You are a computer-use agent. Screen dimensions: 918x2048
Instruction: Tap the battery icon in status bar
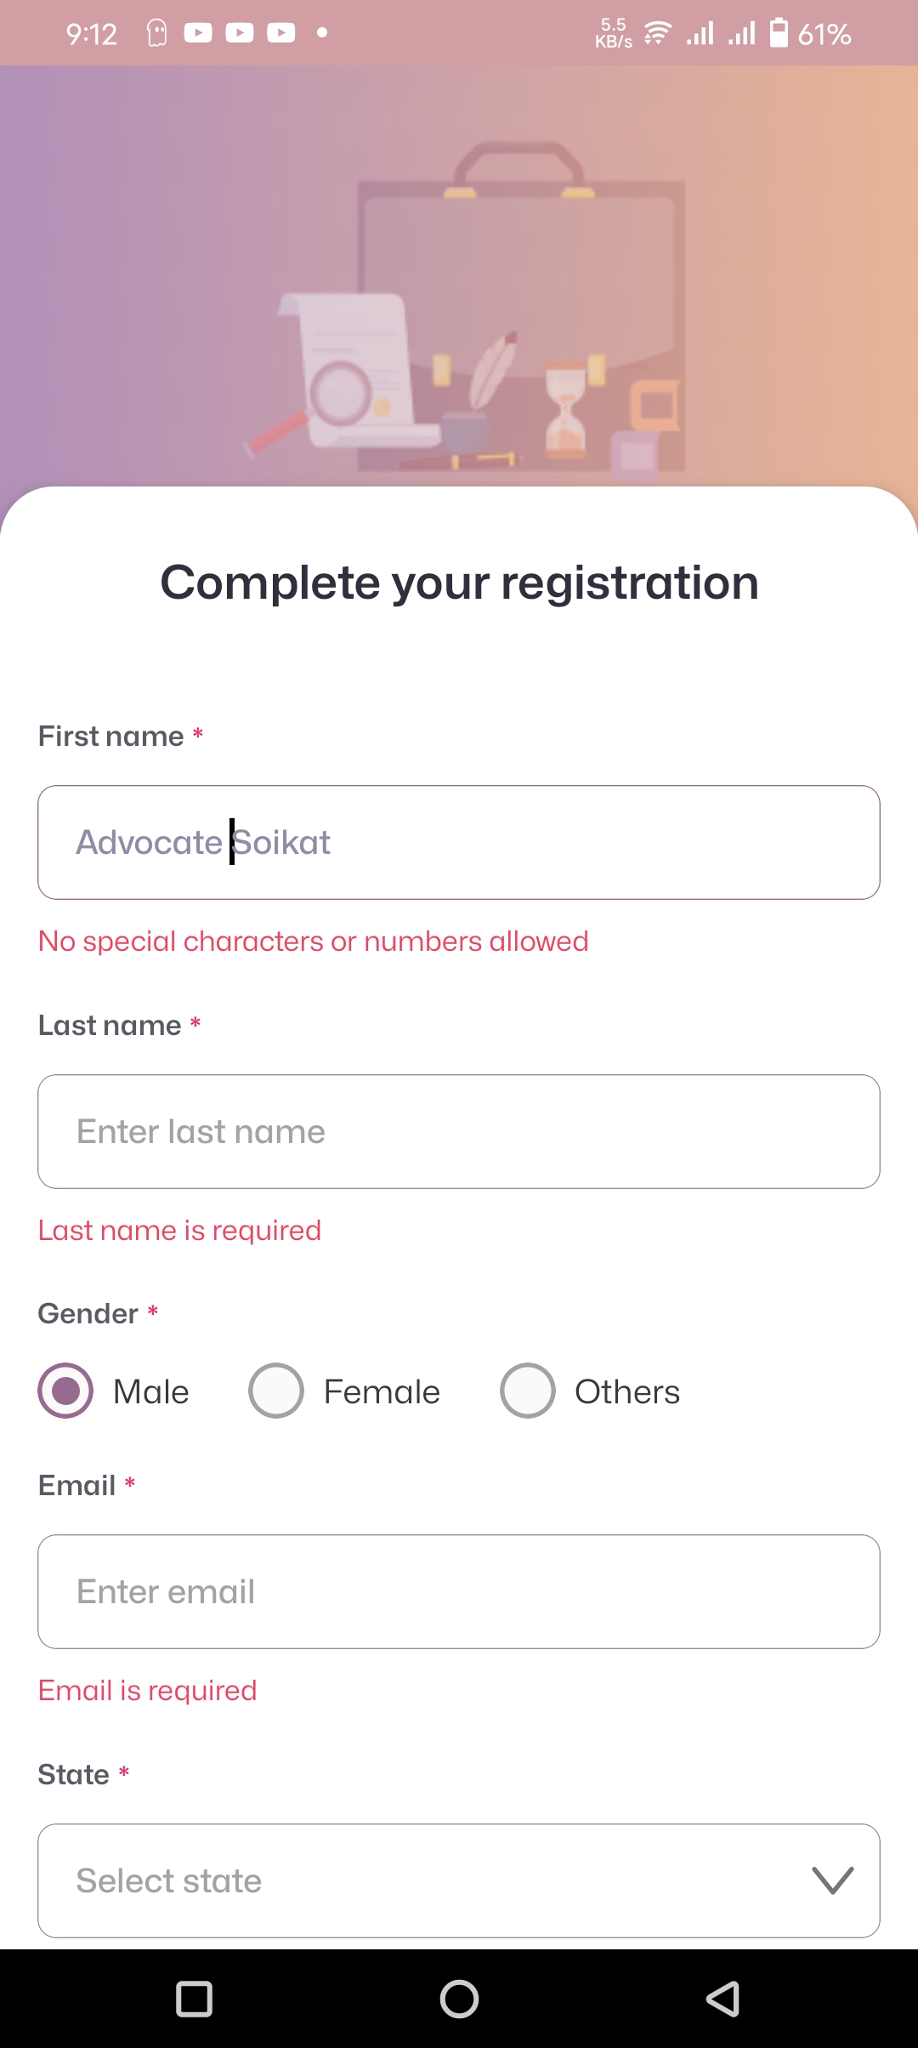click(x=779, y=33)
